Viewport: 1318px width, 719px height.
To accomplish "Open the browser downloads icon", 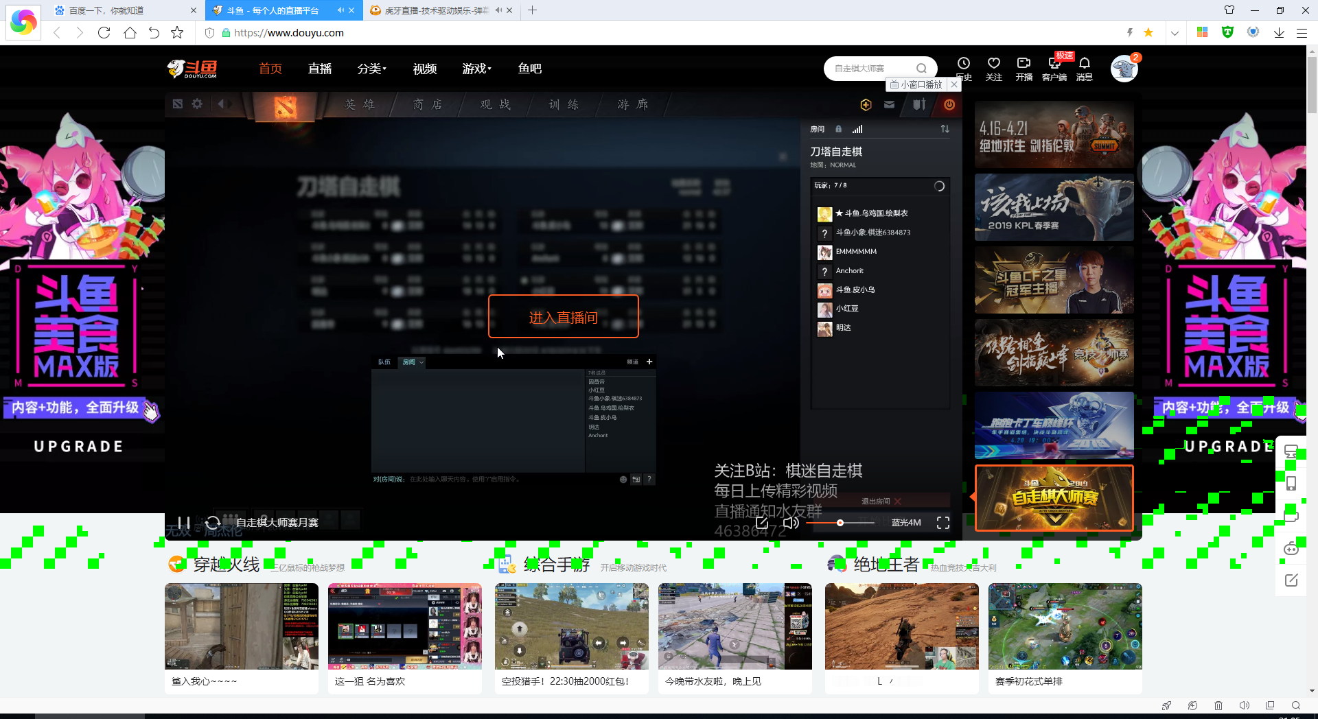I will click(1279, 33).
